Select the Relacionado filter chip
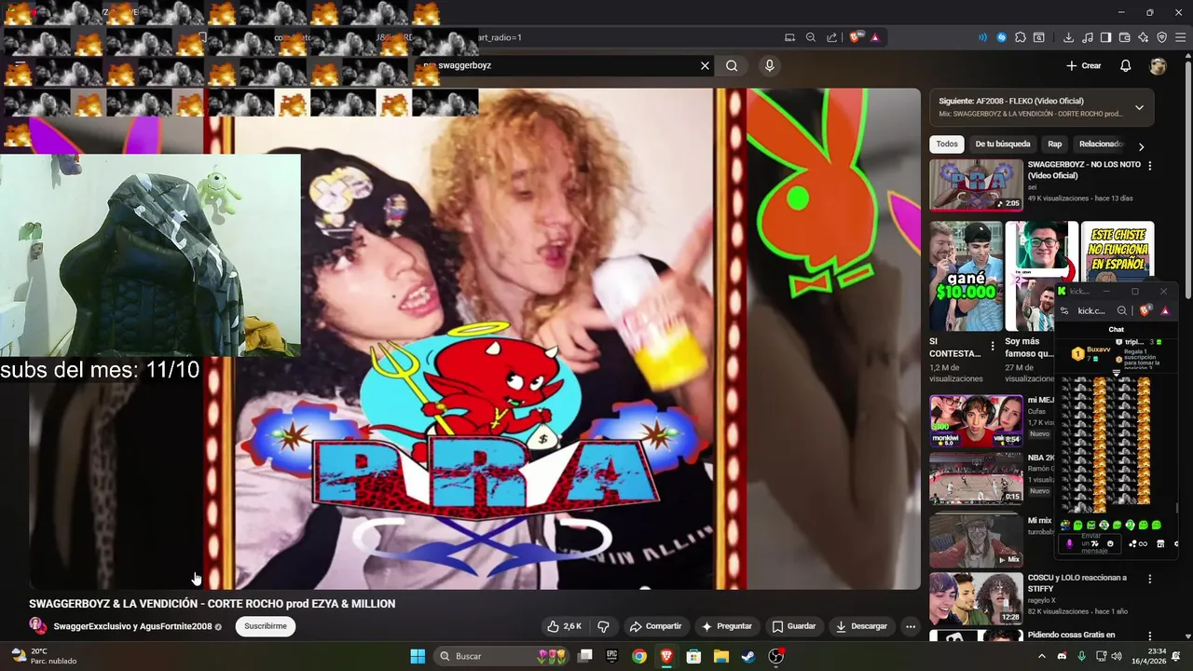Image resolution: width=1193 pixels, height=671 pixels. point(1100,144)
